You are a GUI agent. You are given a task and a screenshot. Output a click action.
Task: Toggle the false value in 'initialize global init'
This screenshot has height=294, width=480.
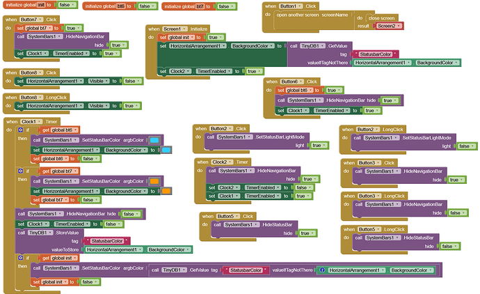coord(62,6)
